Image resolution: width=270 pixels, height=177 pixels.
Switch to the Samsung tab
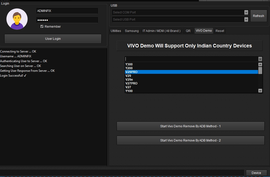132,31
